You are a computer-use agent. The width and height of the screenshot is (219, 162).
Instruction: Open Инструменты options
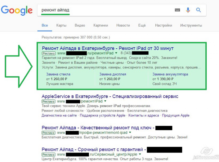click(x=191, y=26)
